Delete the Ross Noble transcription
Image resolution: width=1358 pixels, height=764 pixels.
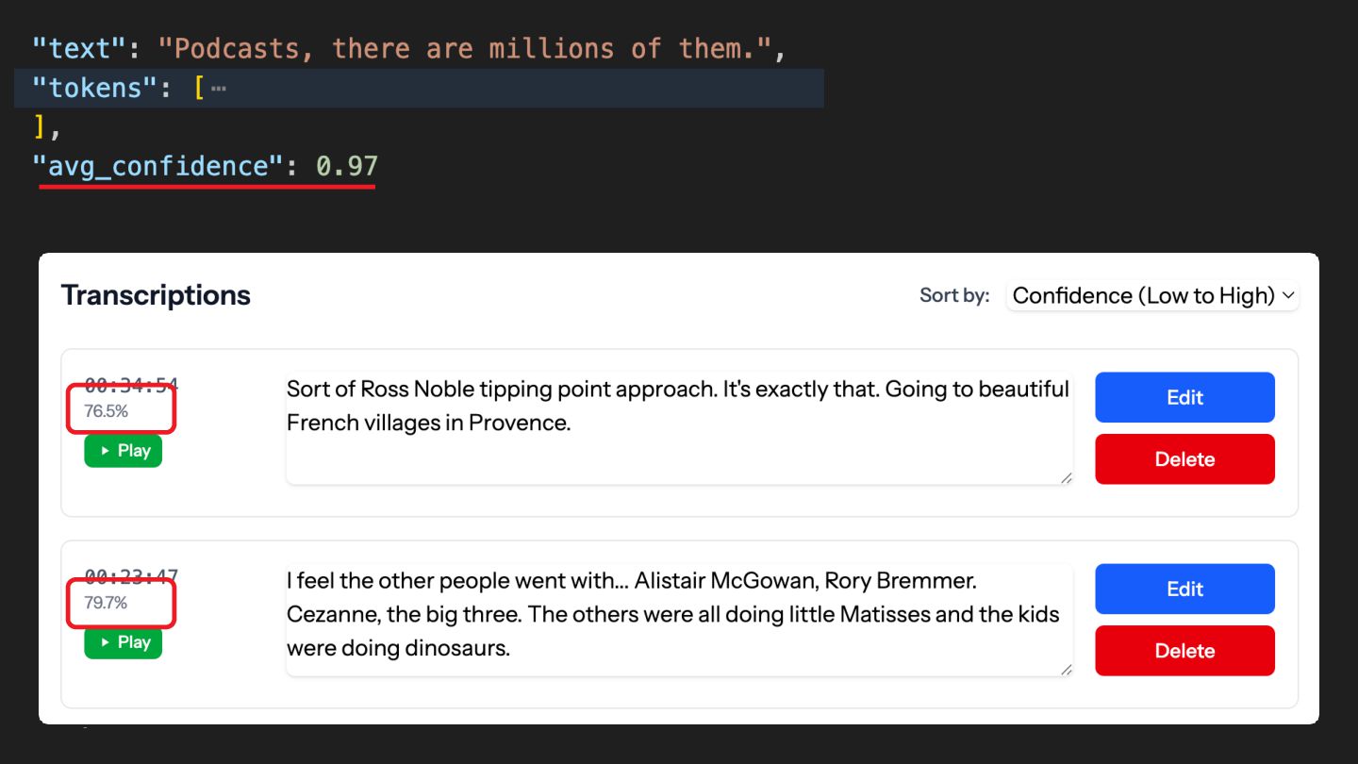[1184, 459]
